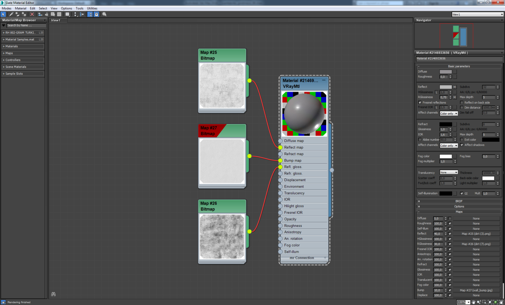Click the Fog color white swatch
This screenshot has width=505, height=305.
pos(446,156)
